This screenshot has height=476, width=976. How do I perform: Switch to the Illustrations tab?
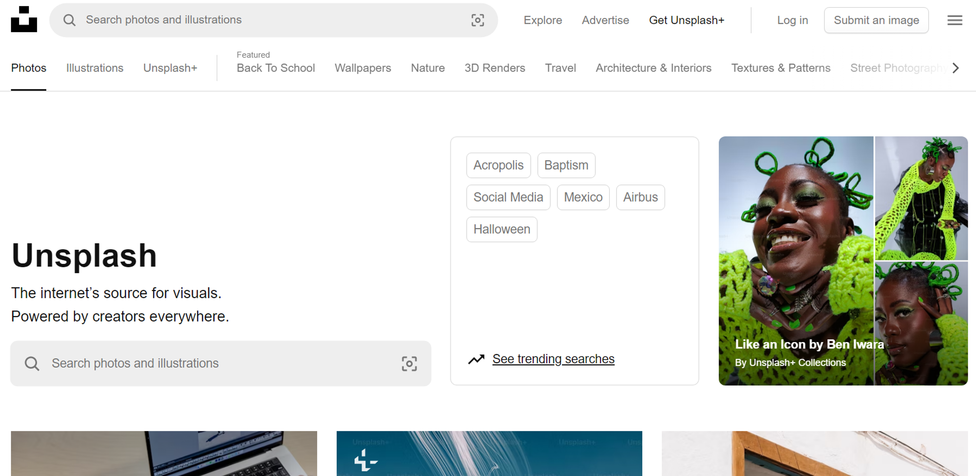(x=95, y=68)
